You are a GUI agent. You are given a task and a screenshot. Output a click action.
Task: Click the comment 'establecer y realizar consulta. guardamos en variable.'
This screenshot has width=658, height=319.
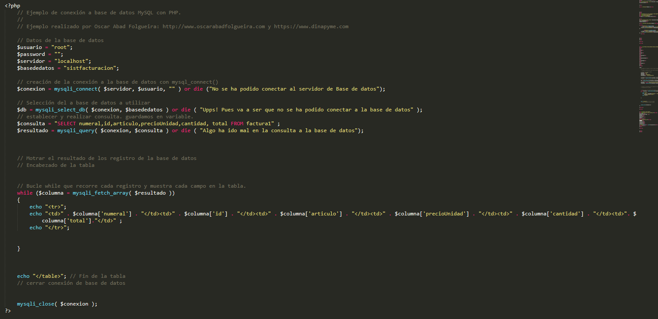(105, 117)
